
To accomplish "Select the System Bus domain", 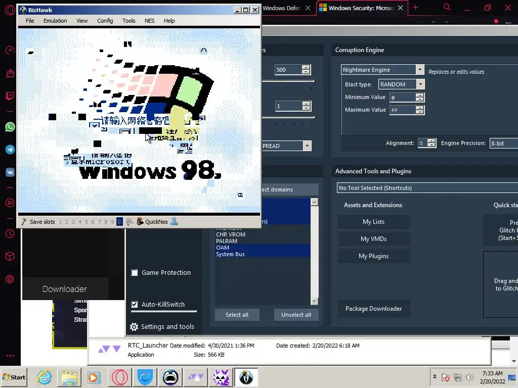I will click(x=263, y=254).
